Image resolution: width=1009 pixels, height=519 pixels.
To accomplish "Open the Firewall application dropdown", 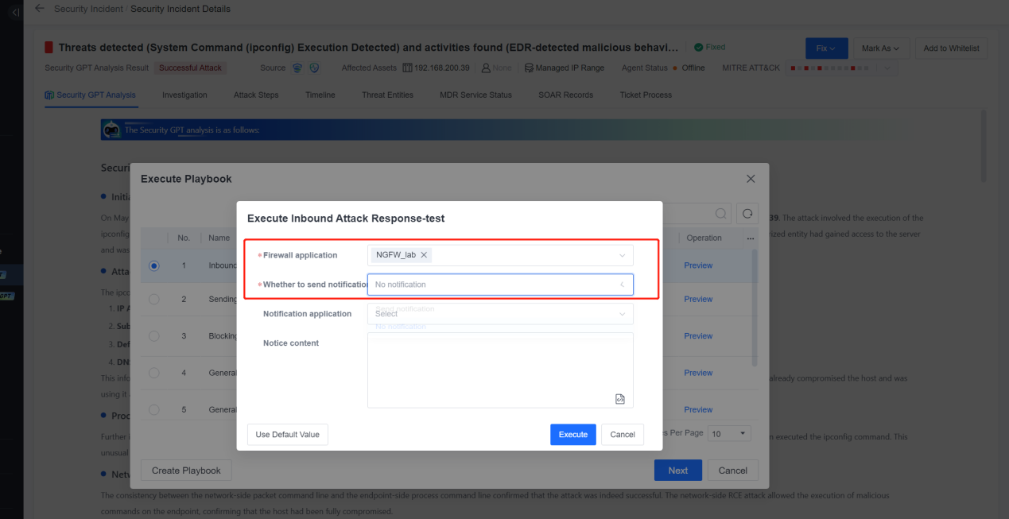I will [500, 255].
